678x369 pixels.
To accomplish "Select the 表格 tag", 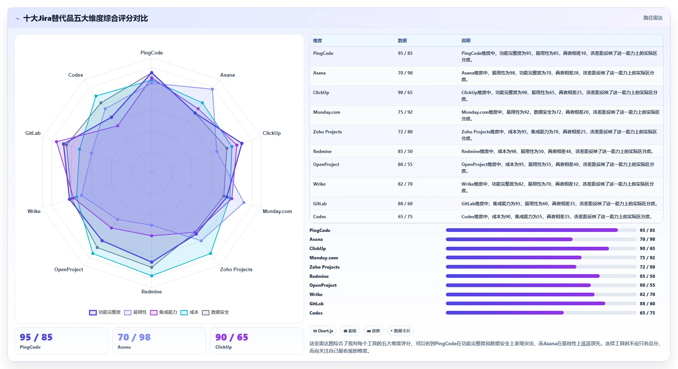I will [x=350, y=331].
